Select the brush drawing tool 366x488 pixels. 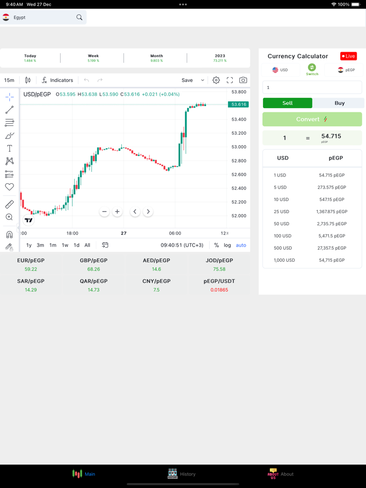[x=9, y=136]
